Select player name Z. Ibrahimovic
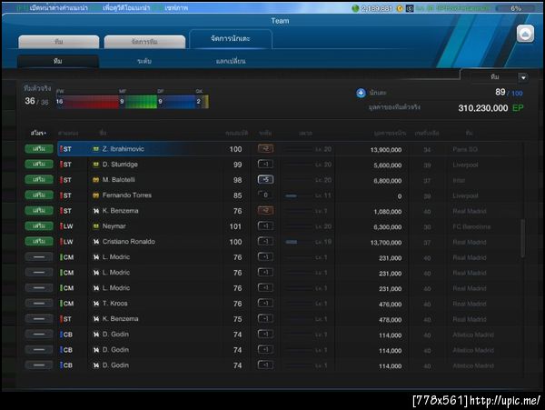The width and height of the screenshot is (545, 410). click(123, 149)
